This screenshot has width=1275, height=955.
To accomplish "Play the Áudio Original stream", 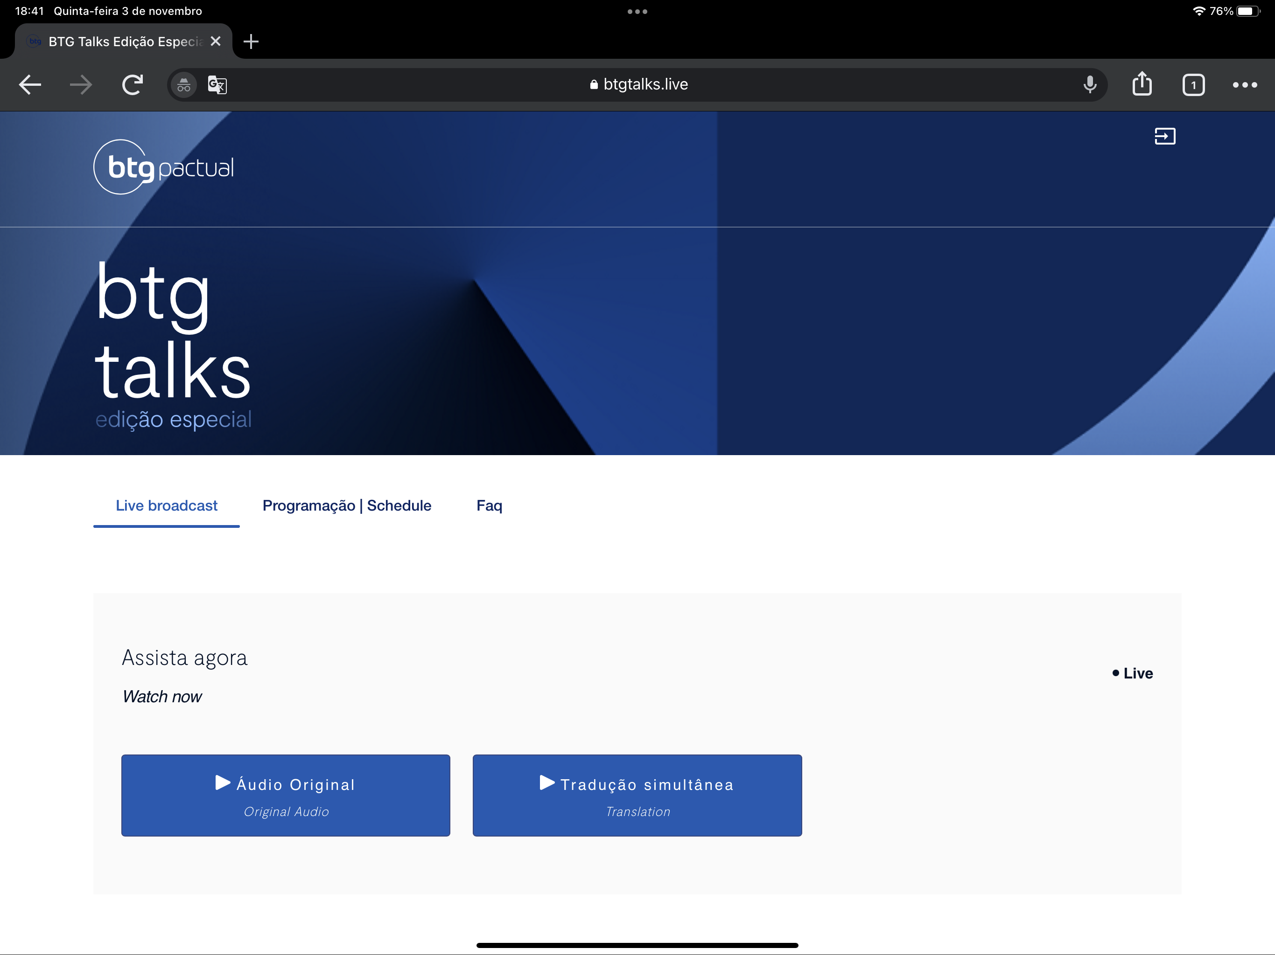I will pyautogui.click(x=285, y=795).
